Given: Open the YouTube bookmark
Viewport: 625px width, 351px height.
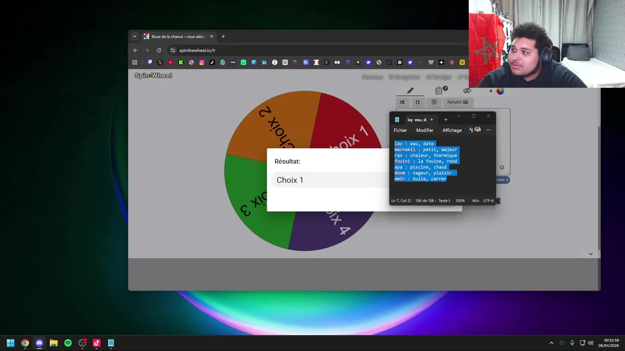Looking at the screenshot, I should click(x=170, y=62).
